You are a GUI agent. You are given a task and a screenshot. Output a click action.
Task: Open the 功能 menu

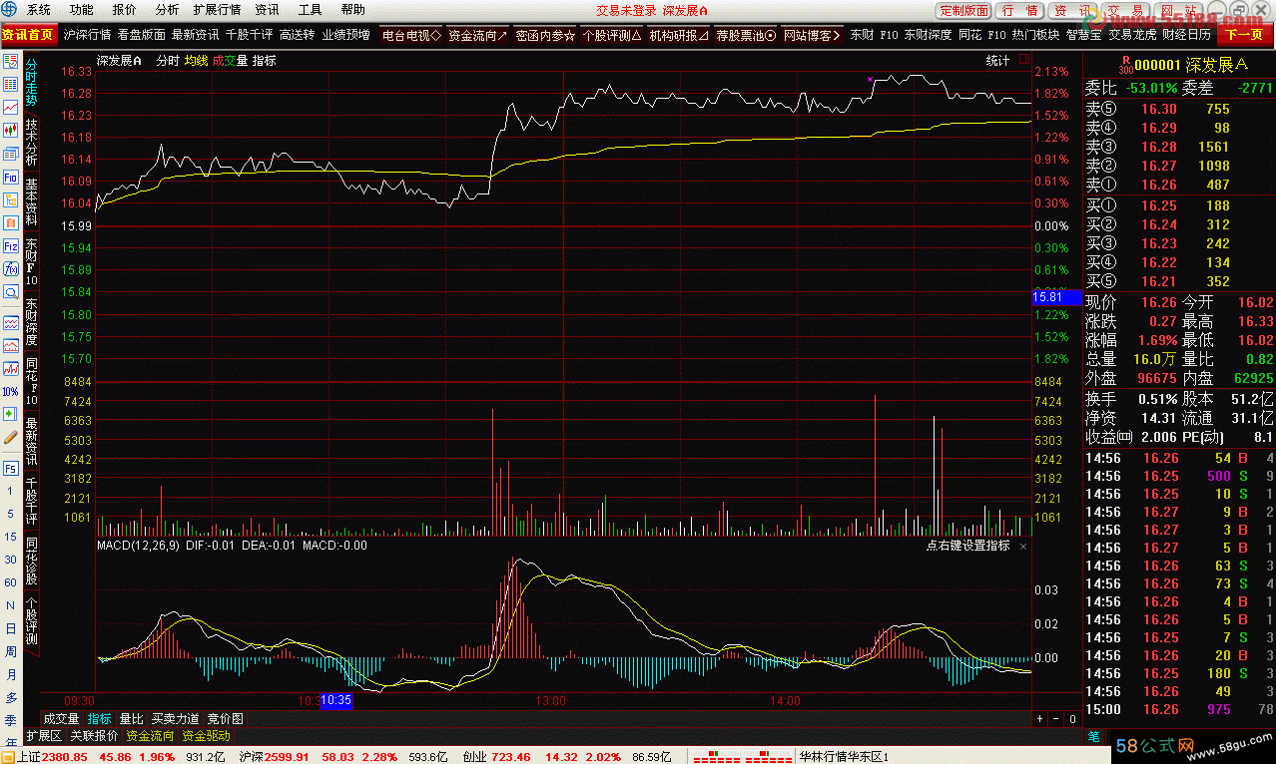(x=82, y=10)
